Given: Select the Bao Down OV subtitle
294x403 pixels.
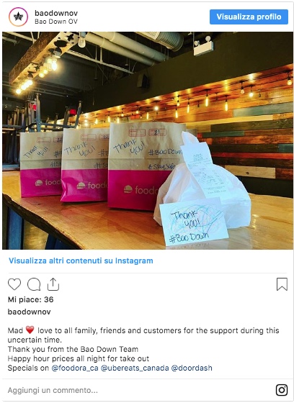Looking at the screenshot, I should [56, 22].
